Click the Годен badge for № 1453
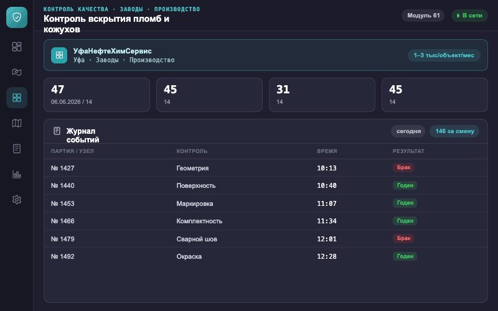498x311 pixels. pyautogui.click(x=405, y=203)
